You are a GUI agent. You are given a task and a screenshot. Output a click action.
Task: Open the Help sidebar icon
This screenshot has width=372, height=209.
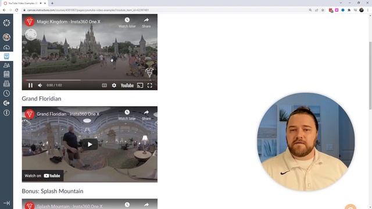[6, 113]
